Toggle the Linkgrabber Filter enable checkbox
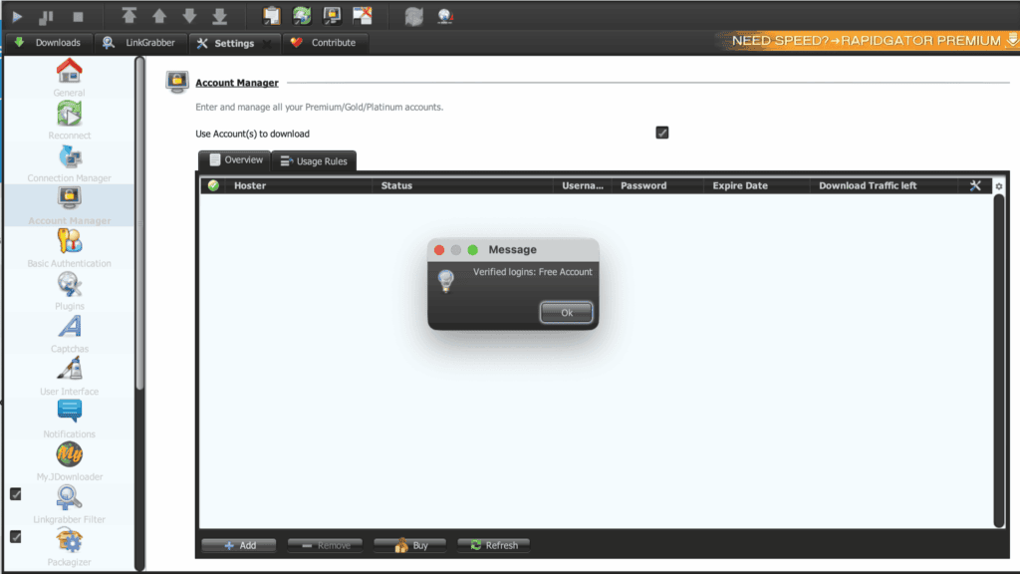This screenshot has height=574, width=1020. tap(16, 494)
